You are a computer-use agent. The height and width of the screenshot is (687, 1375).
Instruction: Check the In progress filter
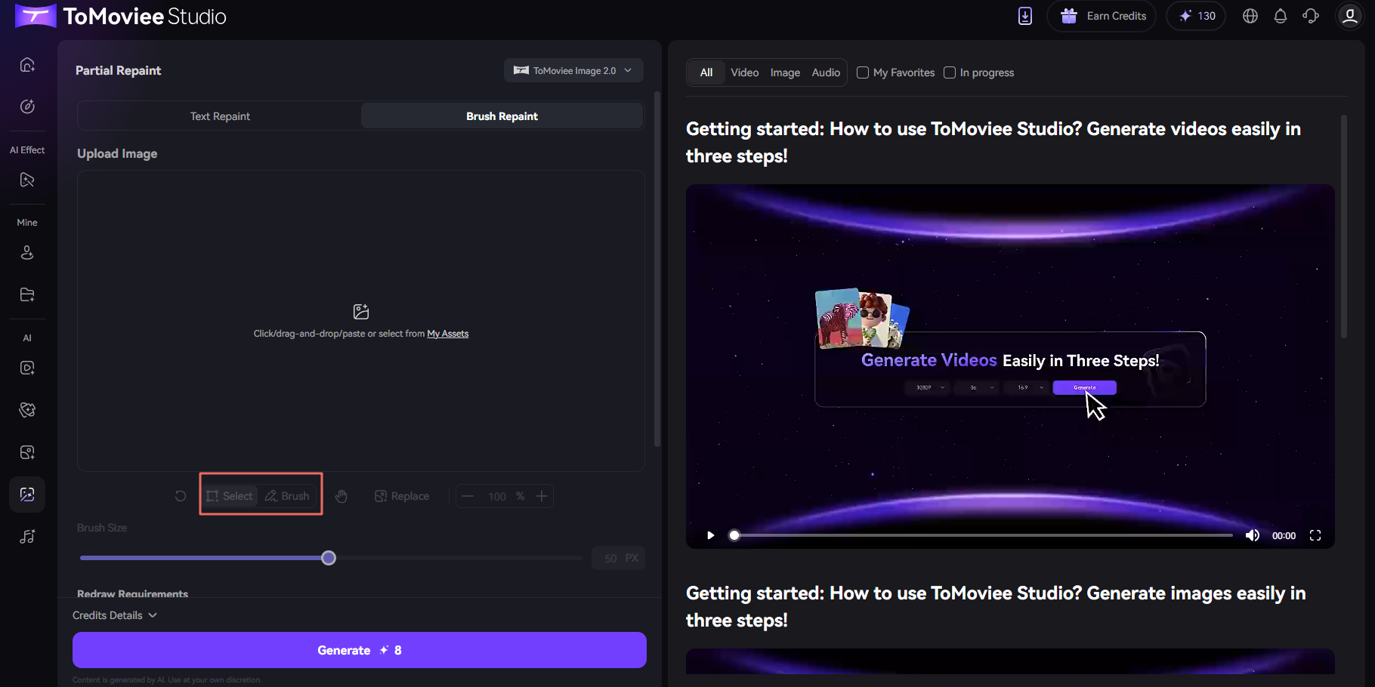[950, 72]
